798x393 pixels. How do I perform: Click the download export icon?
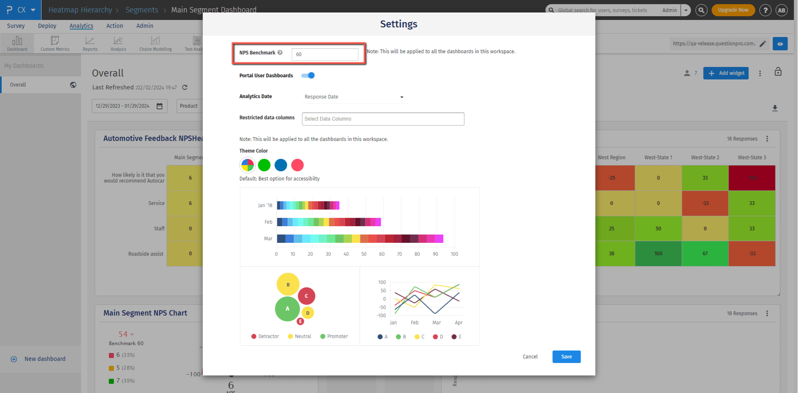coord(775,108)
